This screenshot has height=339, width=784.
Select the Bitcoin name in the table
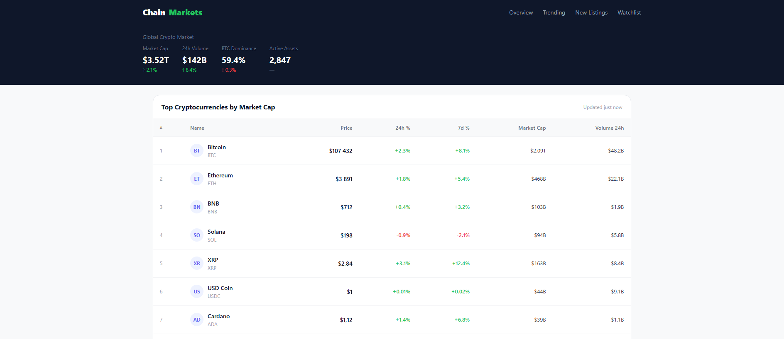(217, 147)
